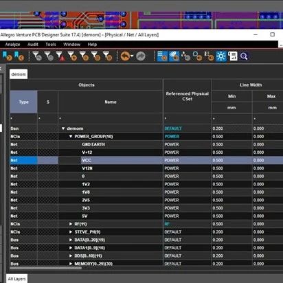Click Referenced Physical CSet column header

point(188,96)
